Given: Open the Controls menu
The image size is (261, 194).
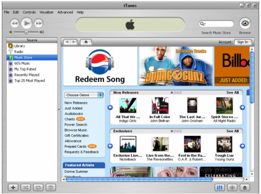Looking at the screenshot, I should [x=29, y=12].
